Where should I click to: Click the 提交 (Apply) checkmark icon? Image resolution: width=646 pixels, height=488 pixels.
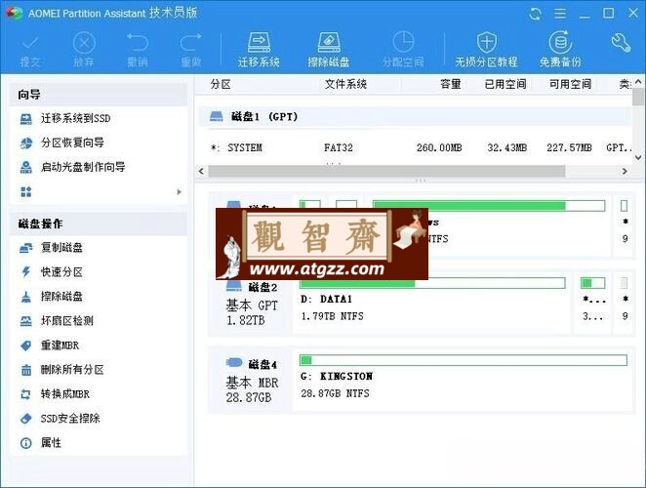coord(29,43)
